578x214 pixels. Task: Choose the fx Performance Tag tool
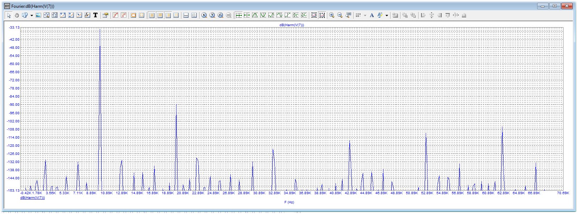point(87,15)
